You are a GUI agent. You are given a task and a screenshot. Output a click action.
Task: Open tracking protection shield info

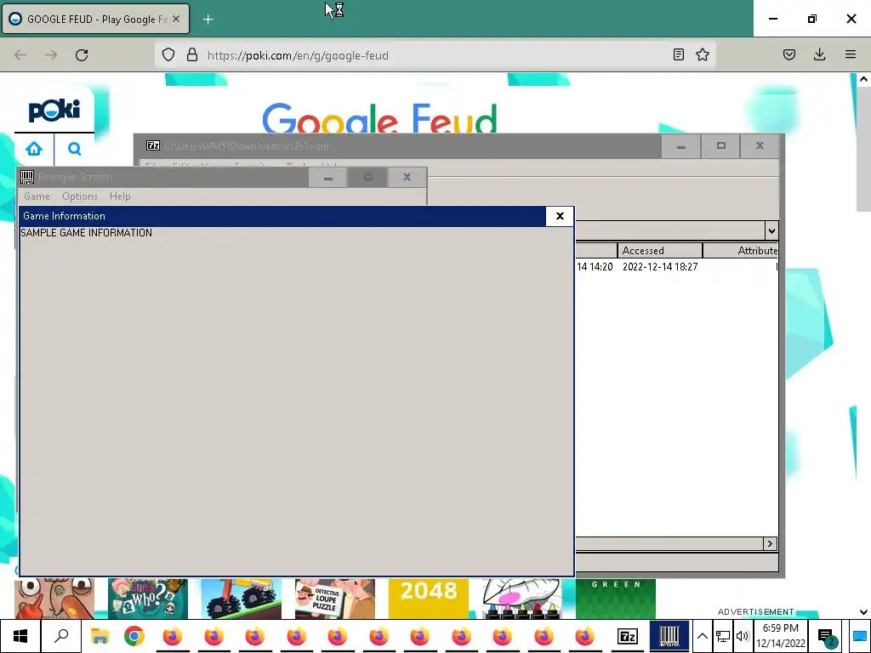pos(168,55)
